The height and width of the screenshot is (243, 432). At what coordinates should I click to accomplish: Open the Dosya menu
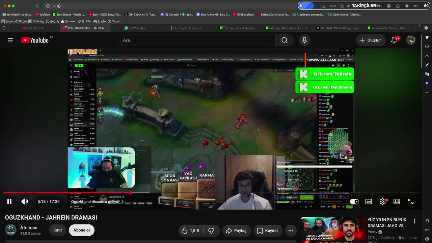tap(7, 21)
